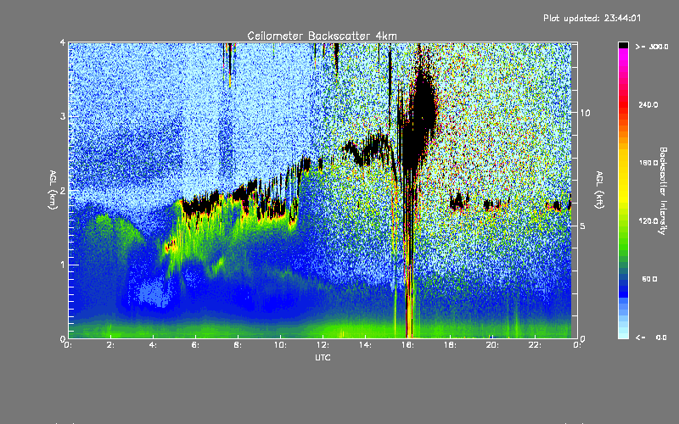Image resolution: width=679 pixels, height=424 pixels.
Task: Click the "60.0" colorbar value
Action: pos(649,279)
